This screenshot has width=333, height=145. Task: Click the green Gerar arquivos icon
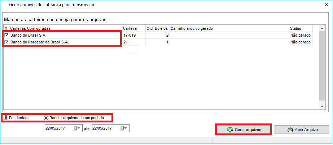229,130
